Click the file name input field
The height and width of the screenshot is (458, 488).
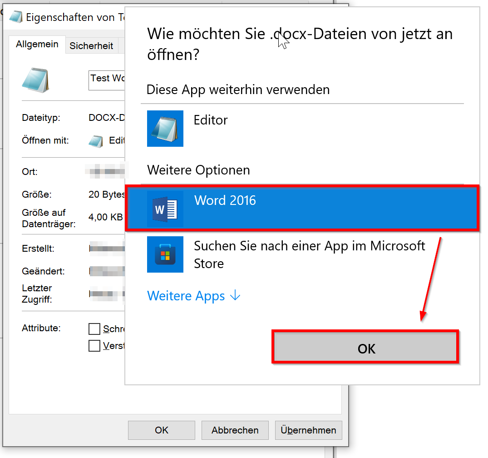[x=107, y=80]
